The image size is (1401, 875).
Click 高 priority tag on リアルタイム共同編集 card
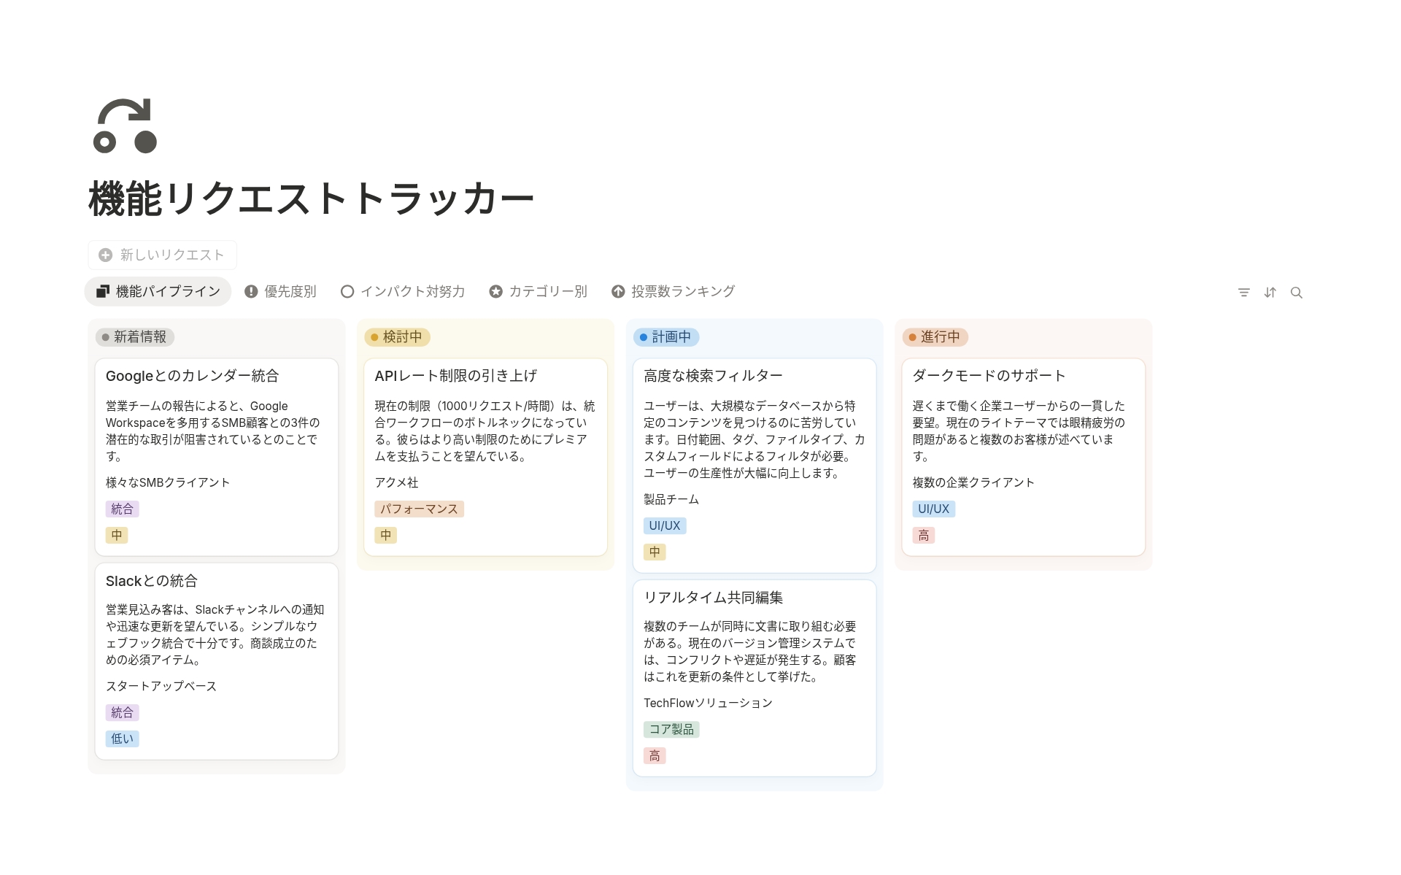pyautogui.click(x=655, y=755)
